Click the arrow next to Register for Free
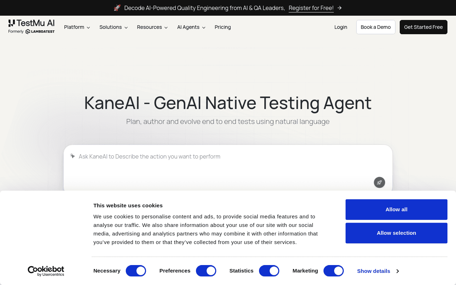The width and height of the screenshot is (456, 285). (x=340, y=8)
